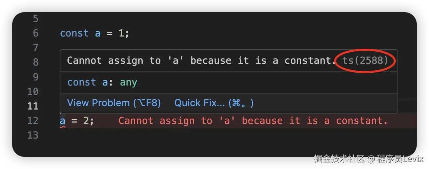Select line number 5 in the gutter
This screenshot has width=429, height=169.
click(35, 19)
